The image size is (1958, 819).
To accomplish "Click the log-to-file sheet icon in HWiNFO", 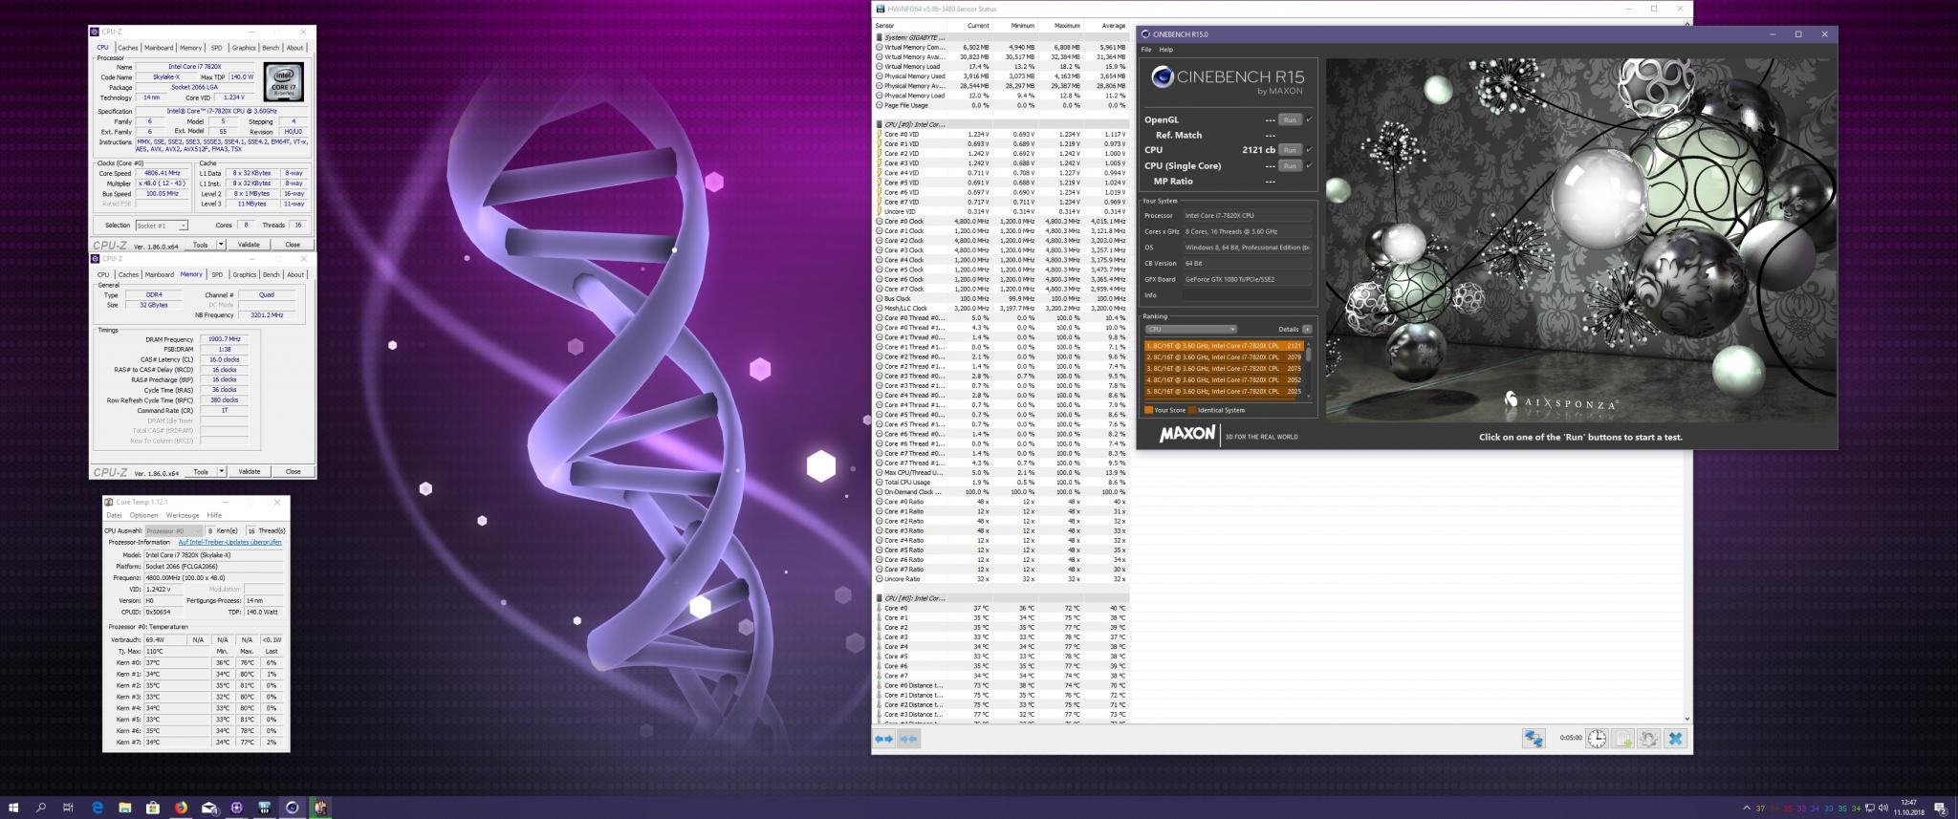I will tap(1622, 739).
